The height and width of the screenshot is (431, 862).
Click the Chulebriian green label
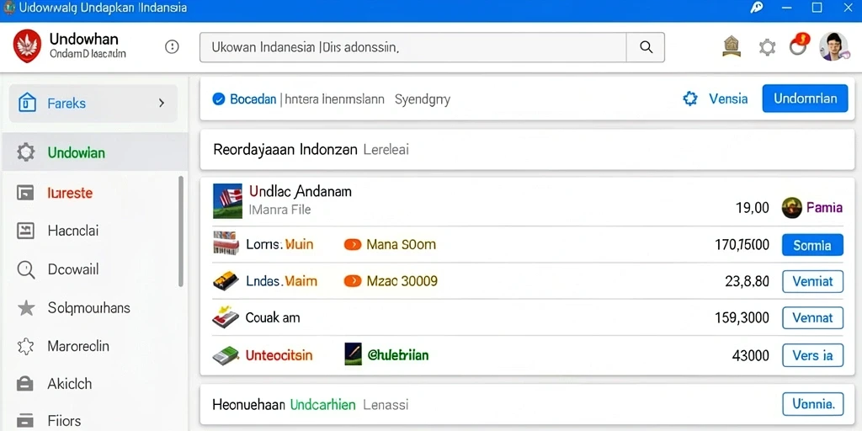tap(398, 355)
